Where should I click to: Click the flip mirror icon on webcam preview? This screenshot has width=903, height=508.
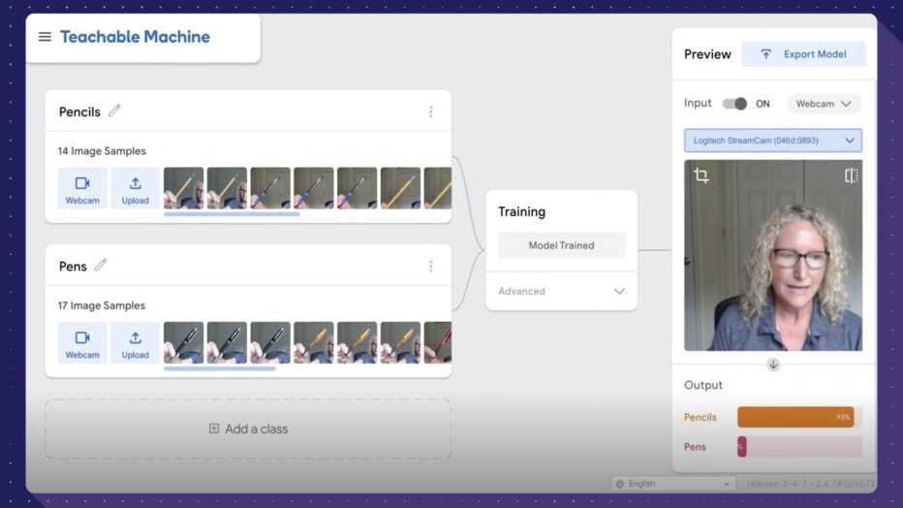pos(851,175)
